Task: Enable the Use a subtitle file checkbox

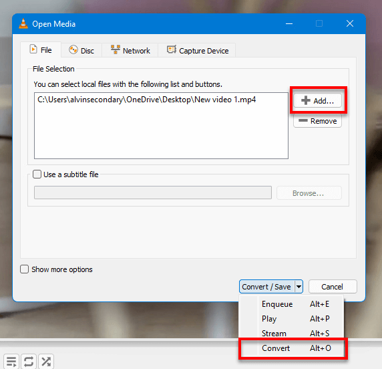Action: pyautogui.click(x=37, y=174)
